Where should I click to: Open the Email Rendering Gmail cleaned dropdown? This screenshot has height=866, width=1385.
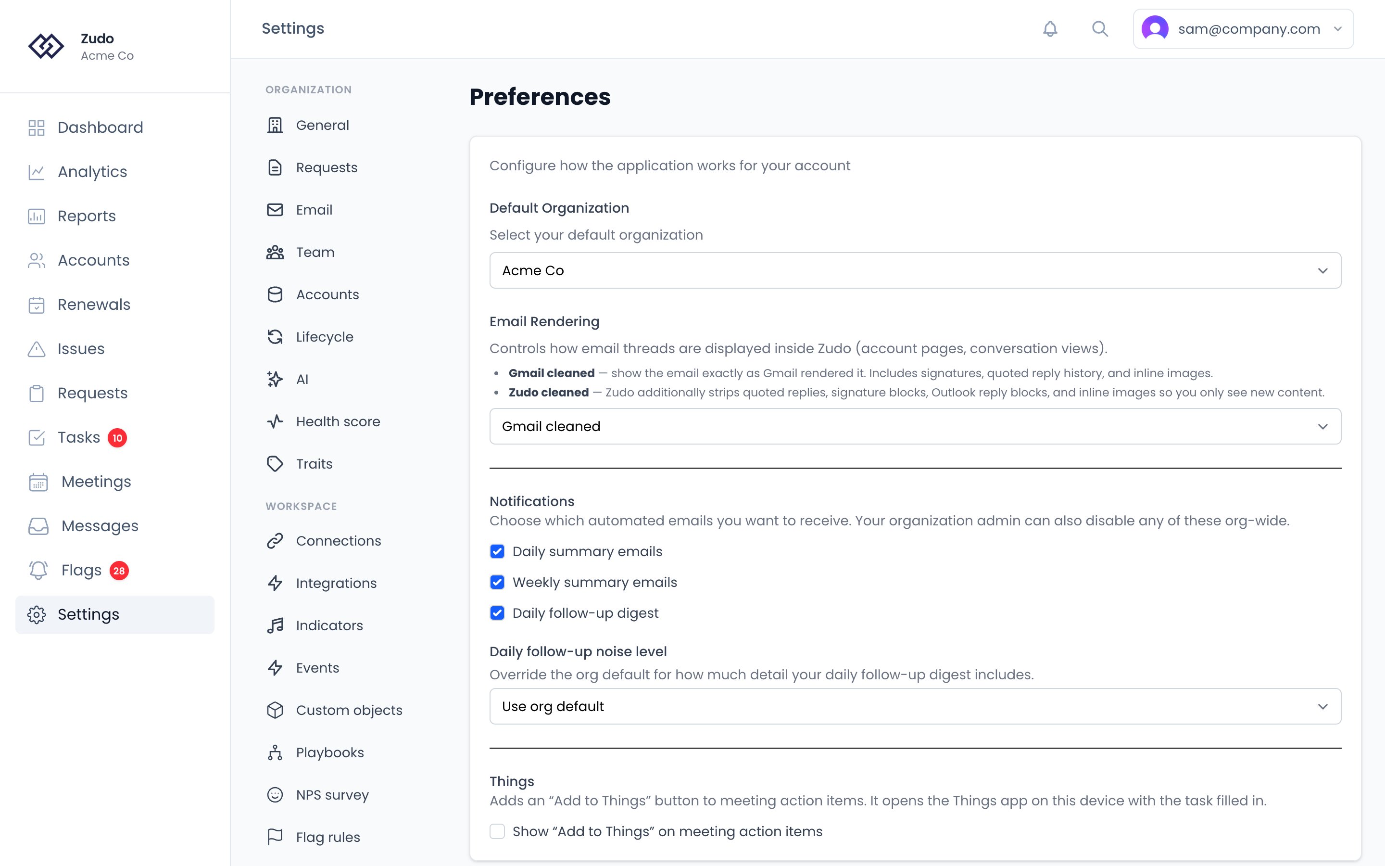coord(915,426)
